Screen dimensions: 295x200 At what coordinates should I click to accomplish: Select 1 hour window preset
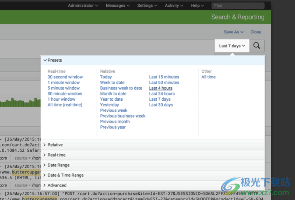62,99
